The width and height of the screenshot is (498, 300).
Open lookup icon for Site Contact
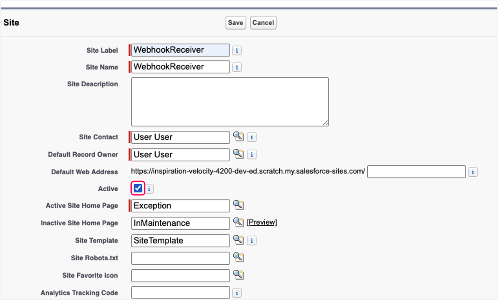238,137
